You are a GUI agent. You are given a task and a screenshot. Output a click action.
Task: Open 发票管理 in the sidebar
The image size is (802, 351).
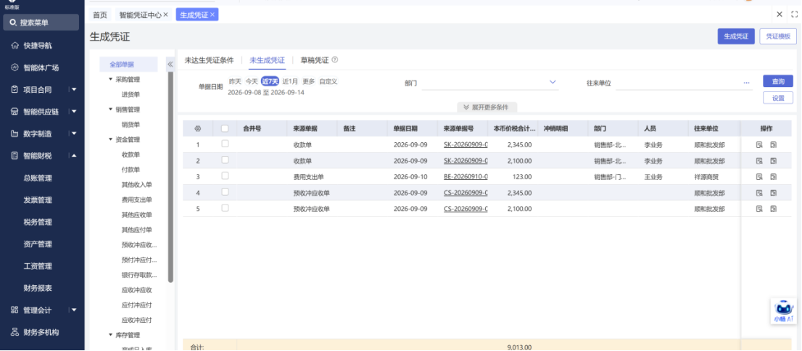pos(38,200)
